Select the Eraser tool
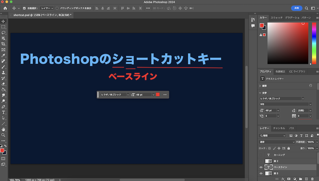This screenshot has width=319, height=181. coord(3,84)
